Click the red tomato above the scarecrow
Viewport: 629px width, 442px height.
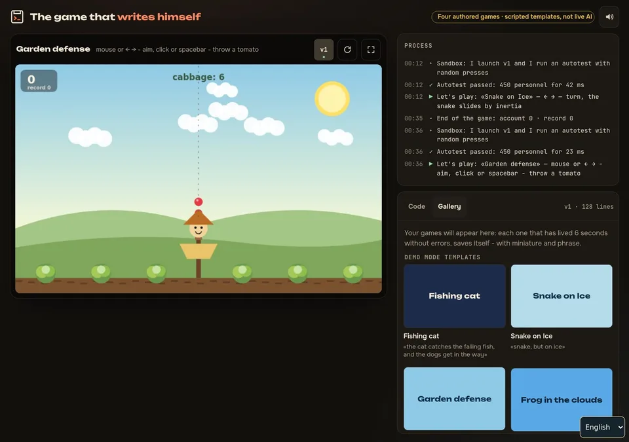[x=199, y=202]
